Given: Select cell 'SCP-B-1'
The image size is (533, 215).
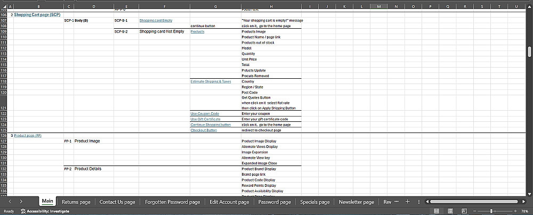Looking at the screenshot, I should (126, 20).
